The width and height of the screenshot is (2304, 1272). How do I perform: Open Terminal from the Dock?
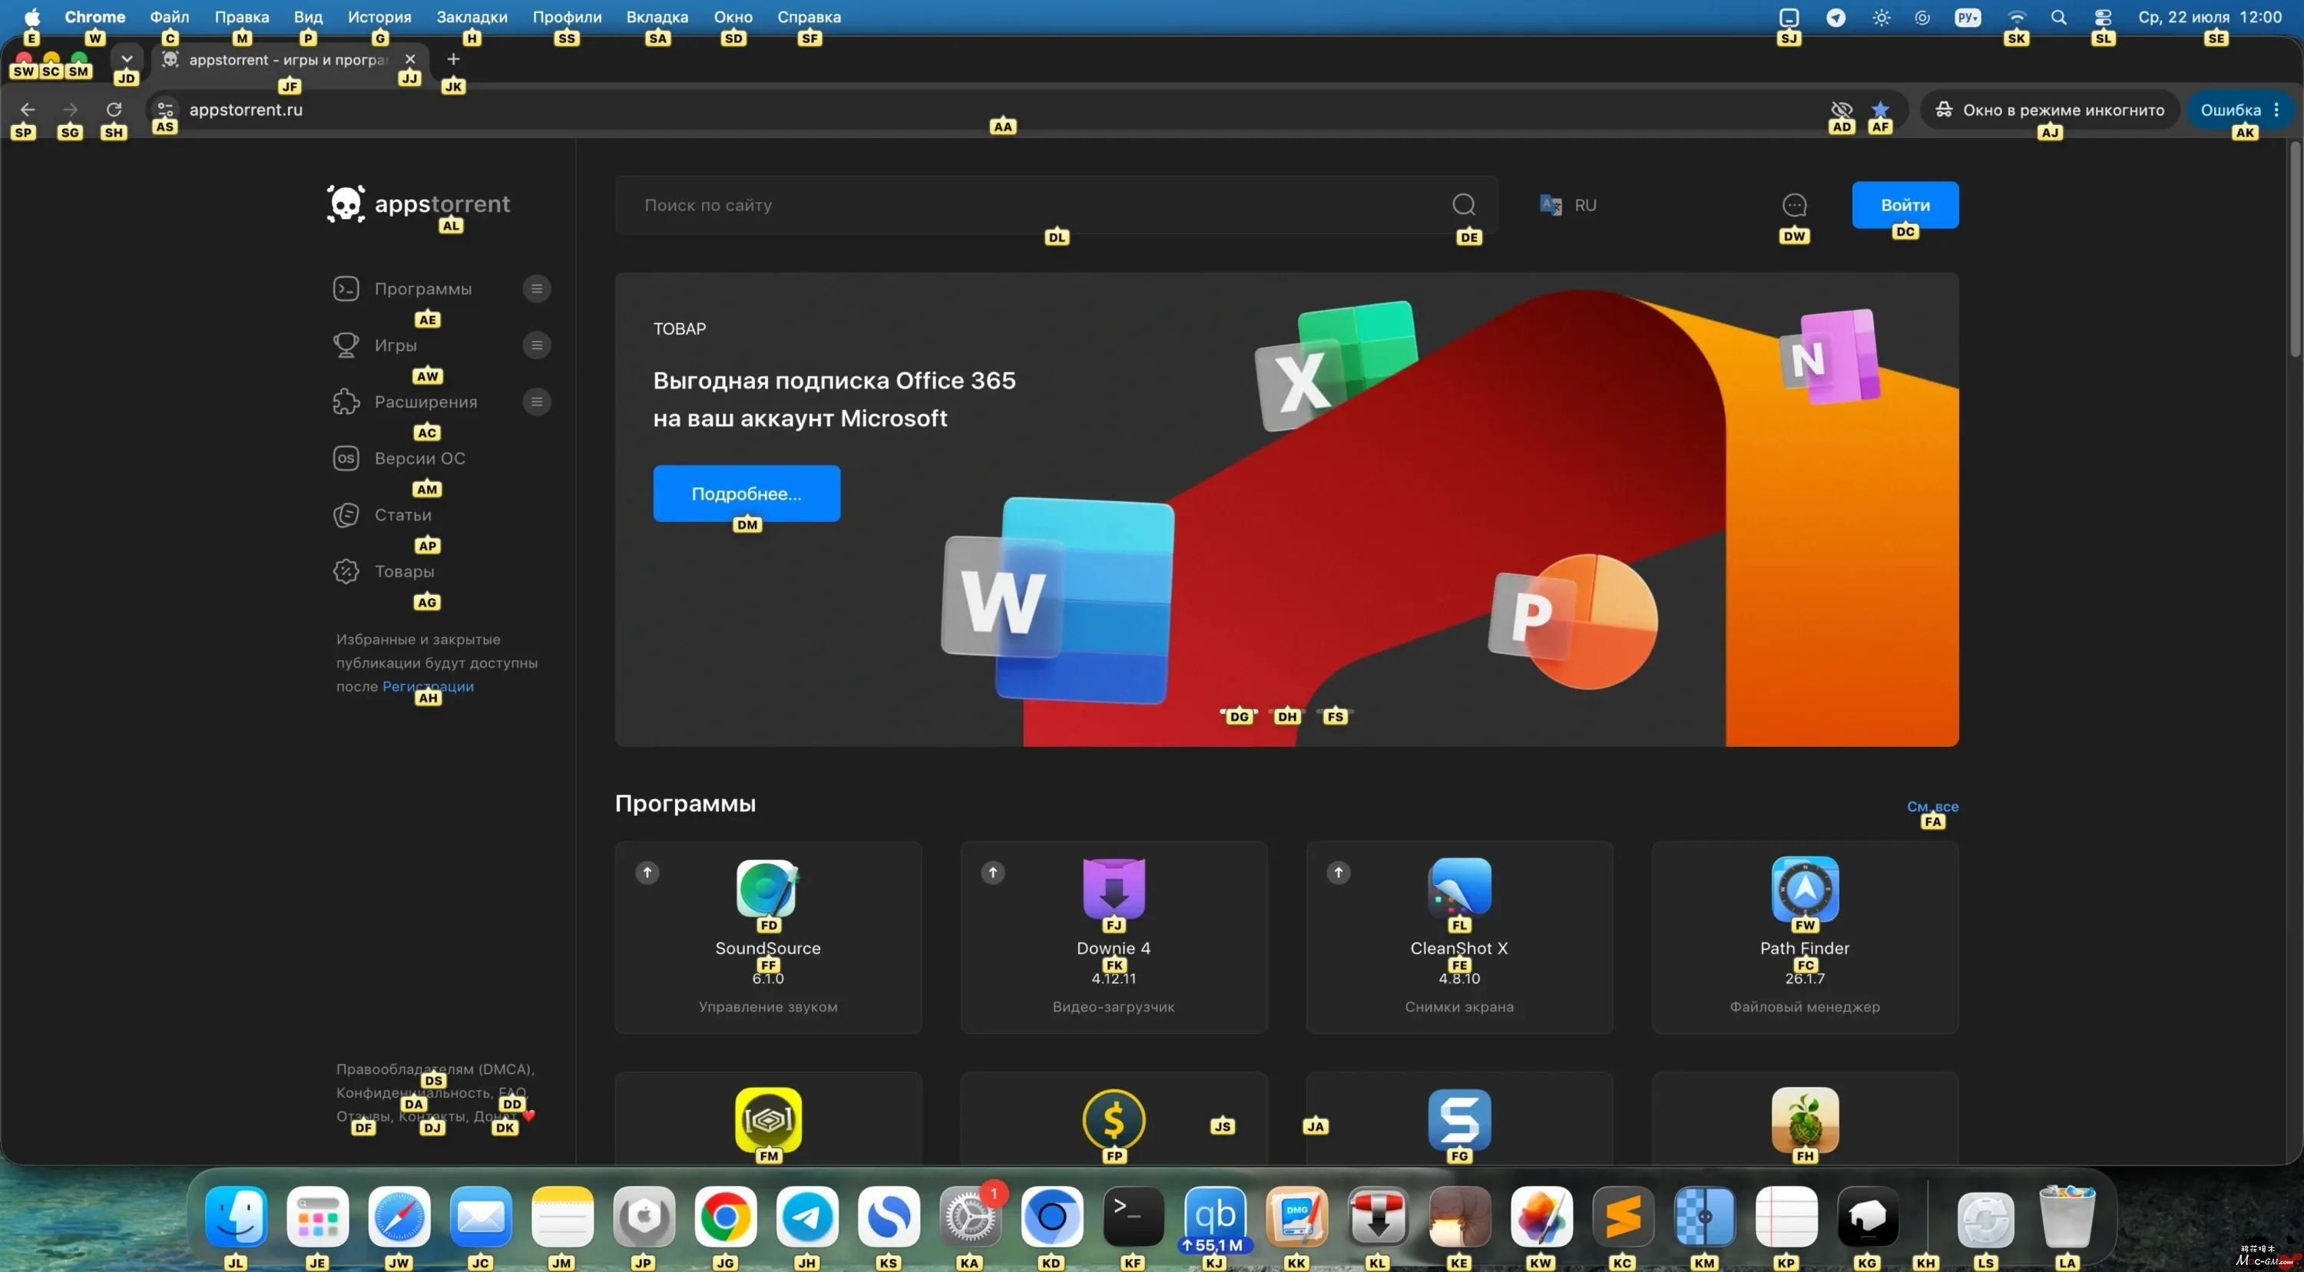1134,1217
